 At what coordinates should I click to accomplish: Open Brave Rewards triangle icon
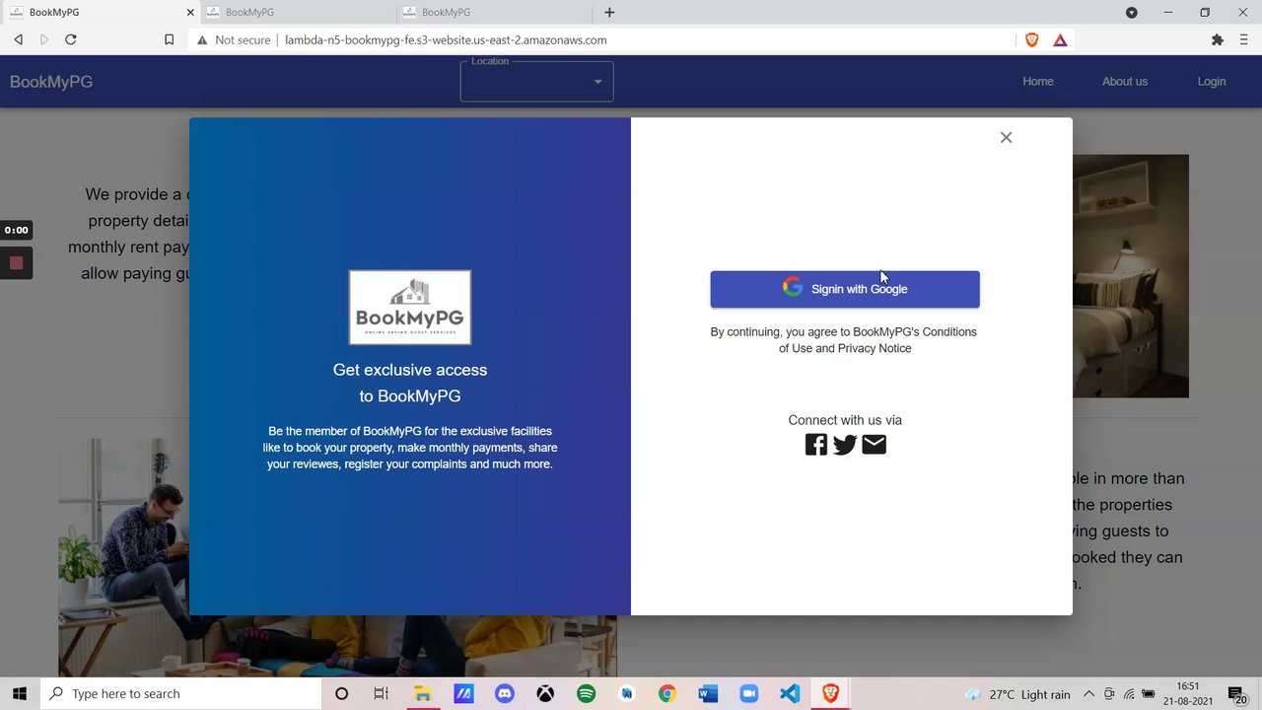point(1060,40)
